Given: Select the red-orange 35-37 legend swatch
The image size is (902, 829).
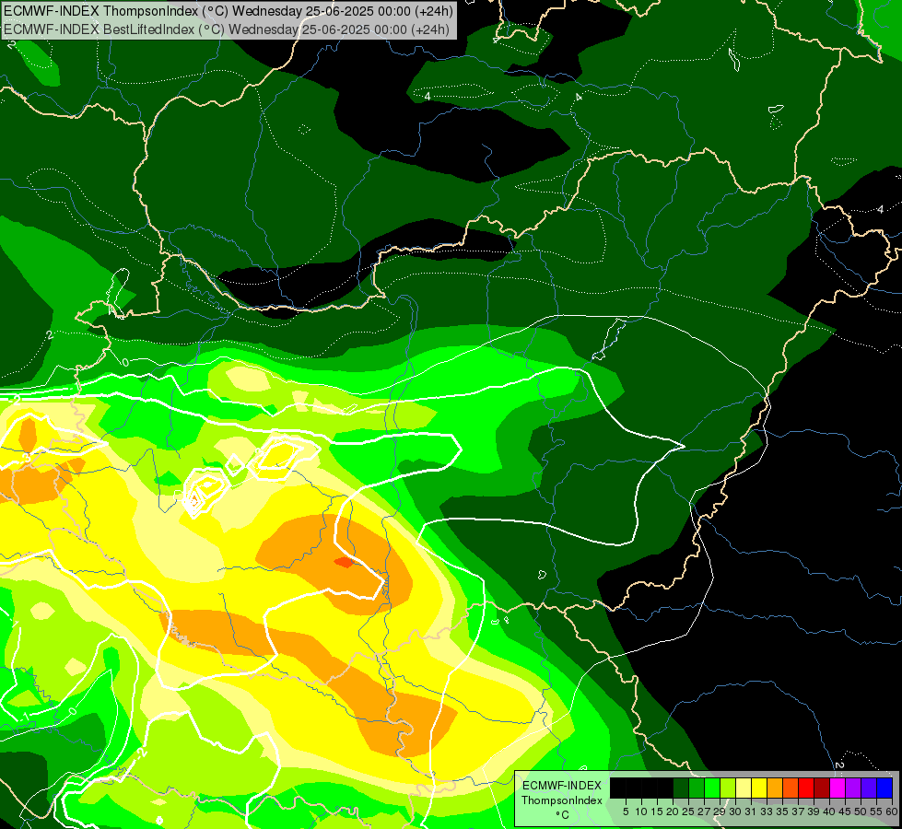Looking at the screenshot, I should 791,788.
